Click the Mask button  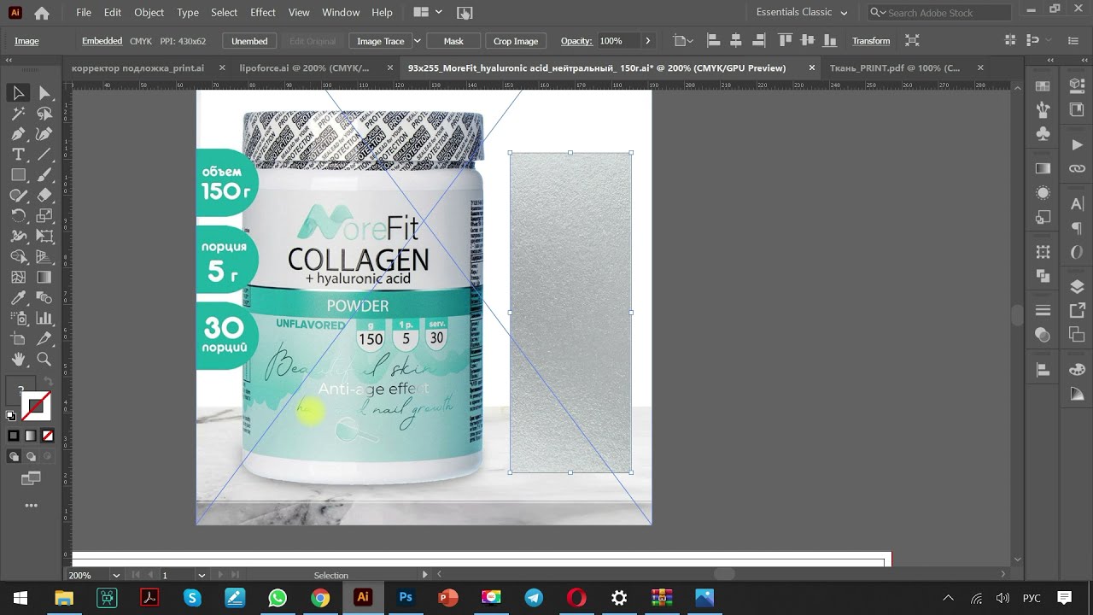click(x=453, y=41)
